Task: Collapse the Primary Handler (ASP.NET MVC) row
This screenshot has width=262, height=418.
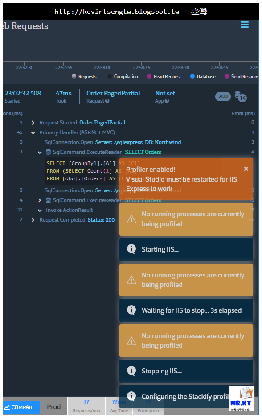Action: (33, 132)
